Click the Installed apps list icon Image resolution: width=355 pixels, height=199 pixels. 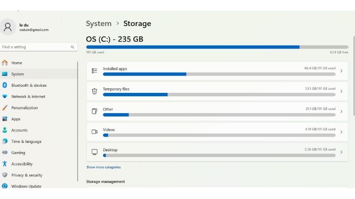pyautogui.click(x=94, y=71)
